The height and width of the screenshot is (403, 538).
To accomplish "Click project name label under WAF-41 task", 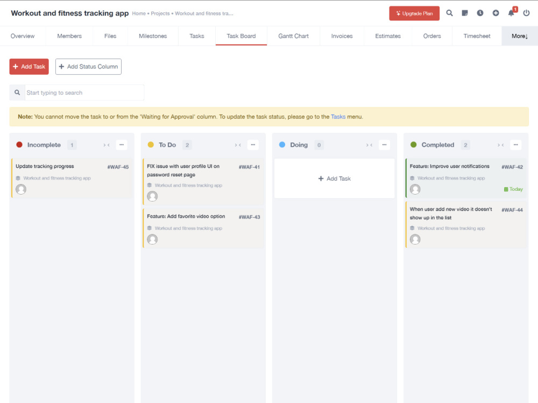I will point(188,185).
